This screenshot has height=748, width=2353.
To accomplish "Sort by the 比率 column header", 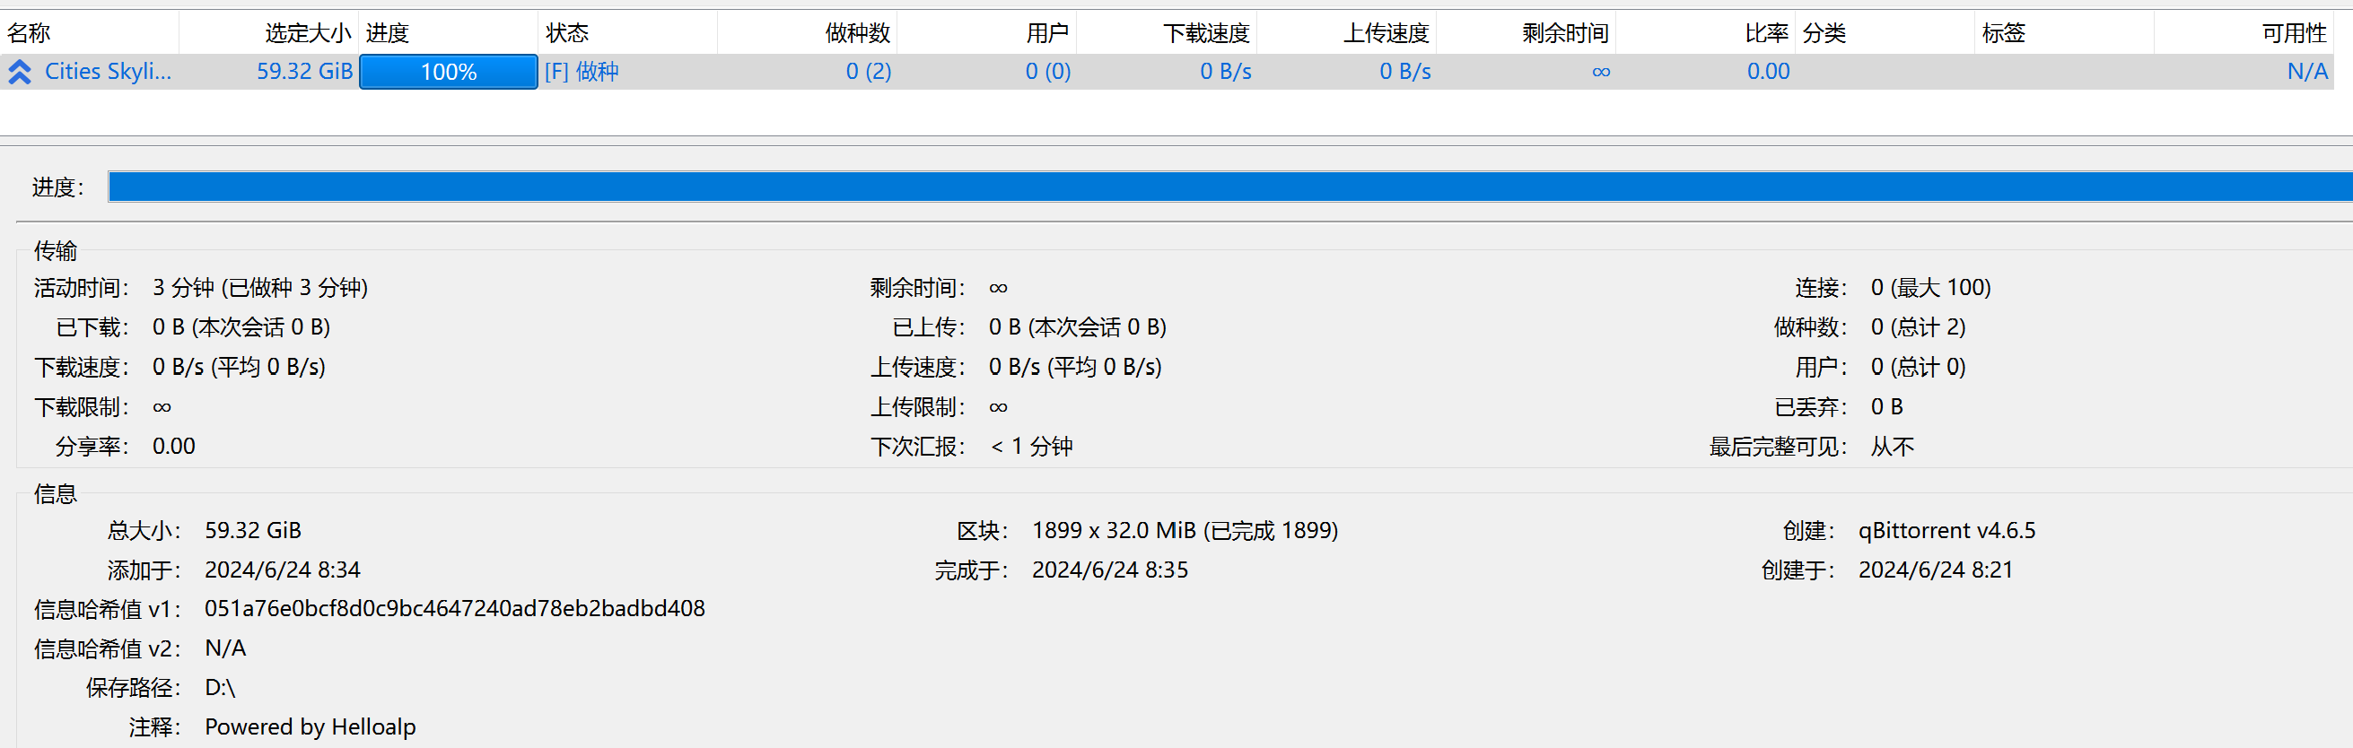I will (x=1705, y=34).
